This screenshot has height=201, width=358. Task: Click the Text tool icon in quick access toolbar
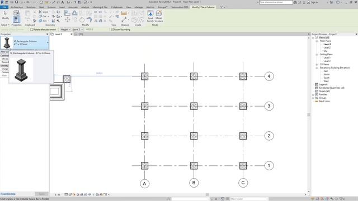click(x=62, y=2)
